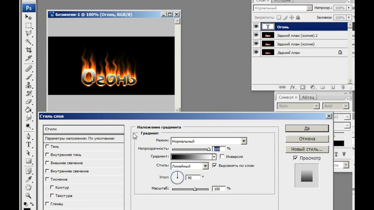
Task: Click the Новый стиль... button
Action: coord(307,149)
